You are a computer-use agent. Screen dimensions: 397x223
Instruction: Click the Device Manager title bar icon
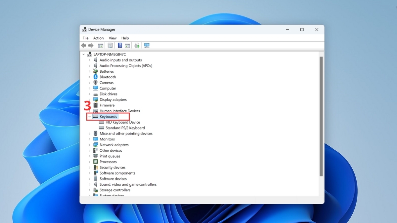[85, 29]
